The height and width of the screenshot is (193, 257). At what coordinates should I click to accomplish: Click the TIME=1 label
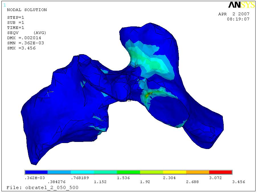click(x=16, y=28)
